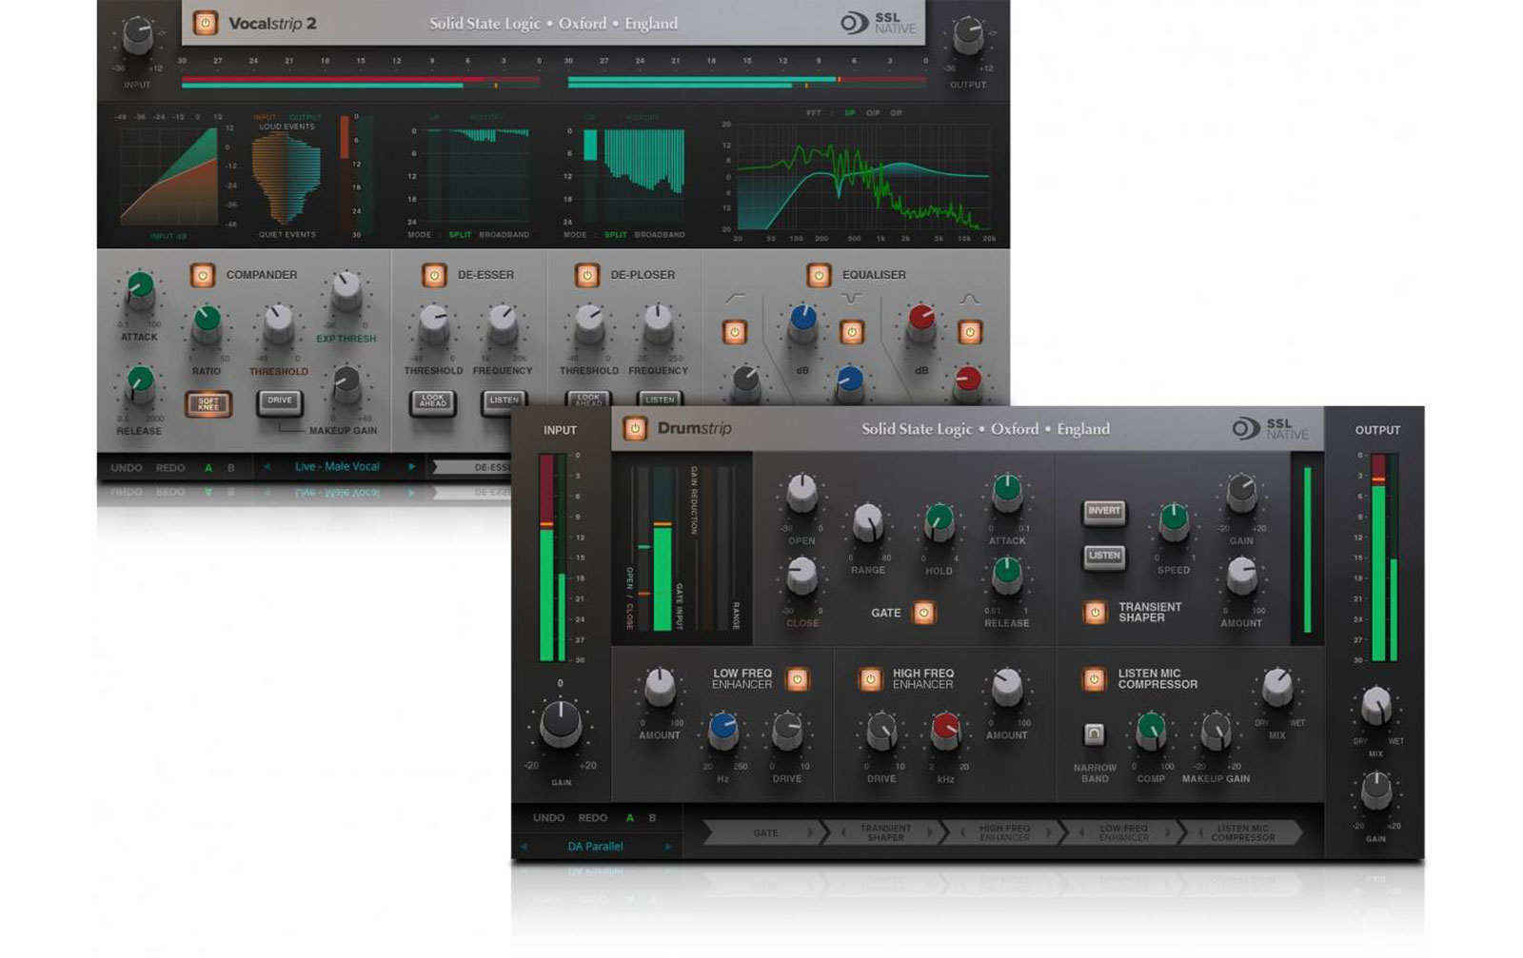This screenshot has height=958, width=1523.
Task: Set De-Ploser mode to Split
Action: click(616, 234)
